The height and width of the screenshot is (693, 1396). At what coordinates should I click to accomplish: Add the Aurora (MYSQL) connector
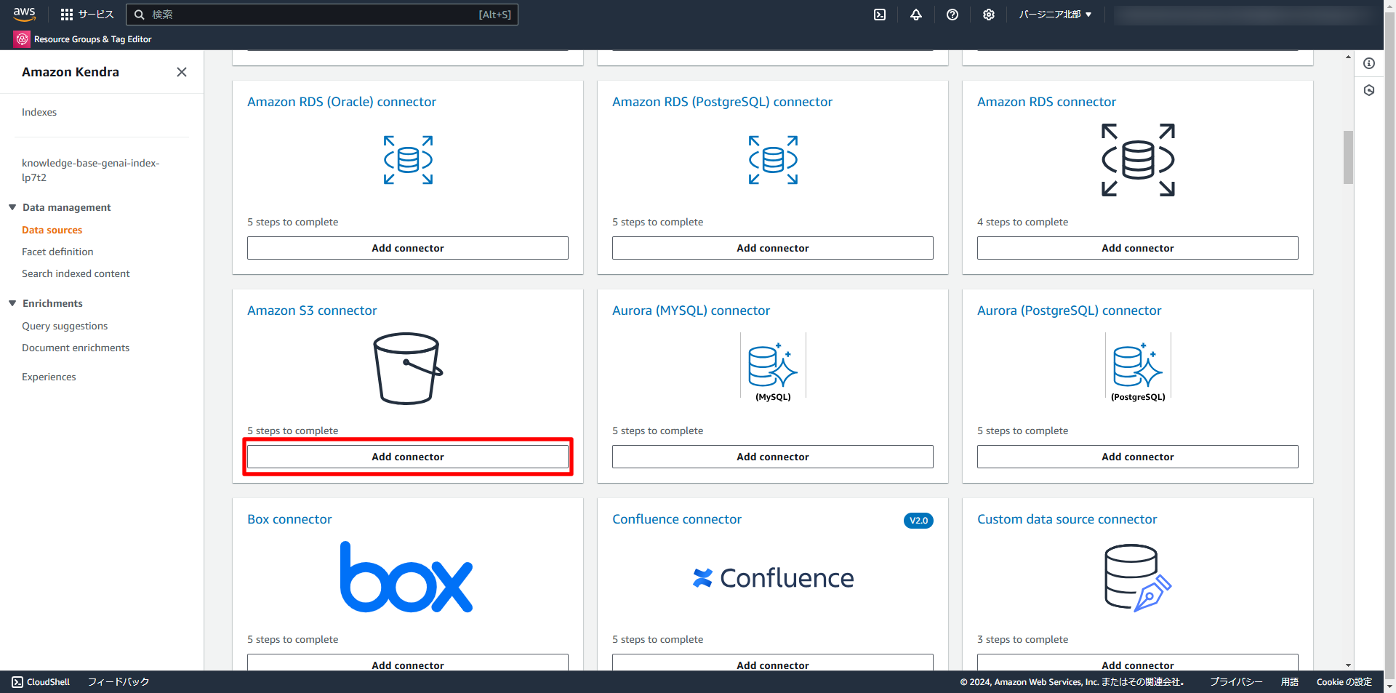pos(773,457)
